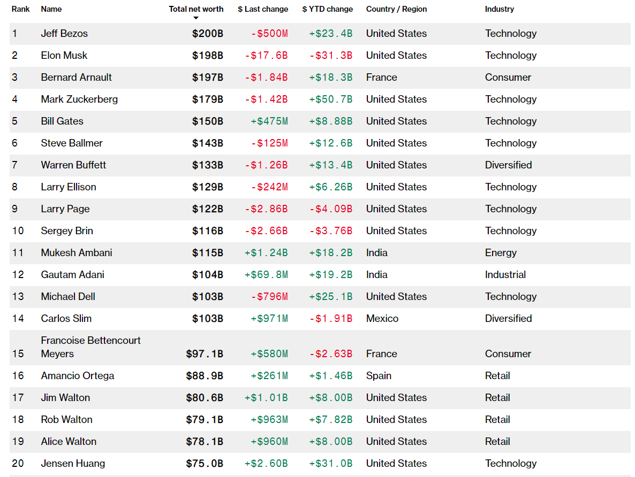Sort by the Name column header
Viewport: 635px width, 477px height.
pos(51,9)
